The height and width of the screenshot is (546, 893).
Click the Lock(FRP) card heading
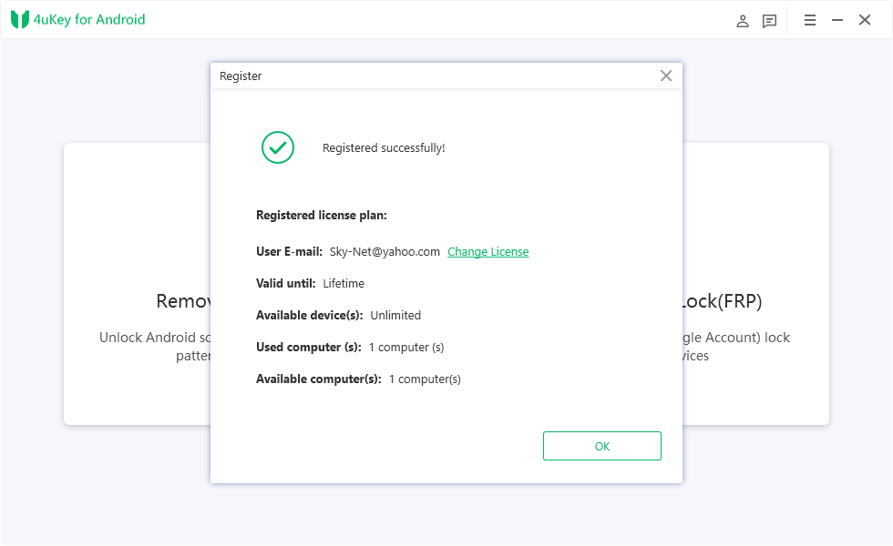click(x=722, y=301)
